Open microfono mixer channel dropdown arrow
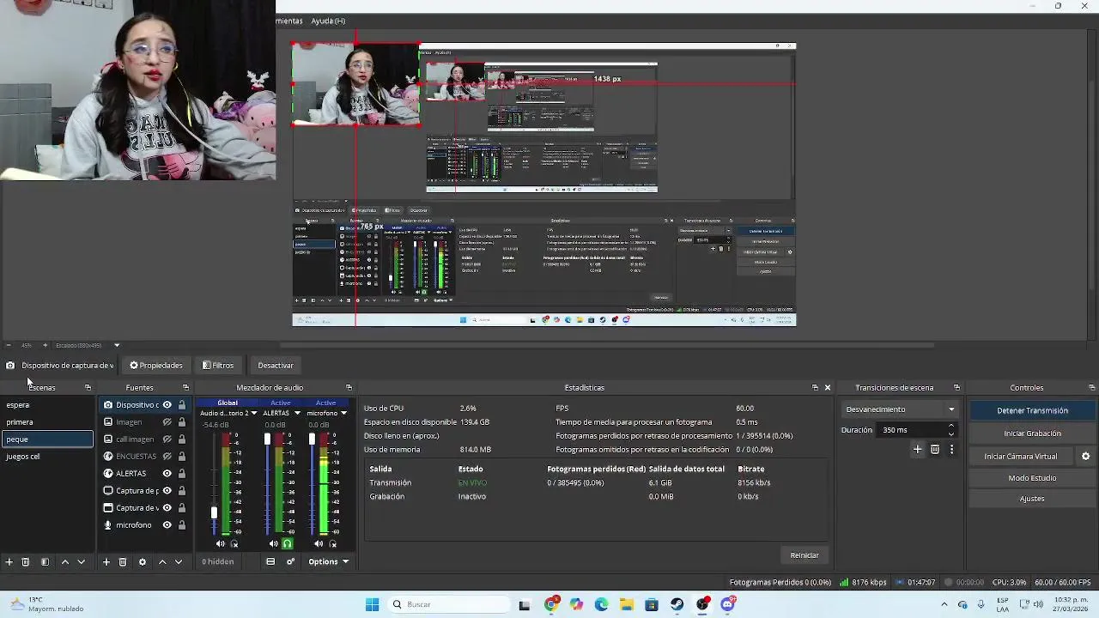This screenshot has width=1099, height=618. (x=343, y=413)
